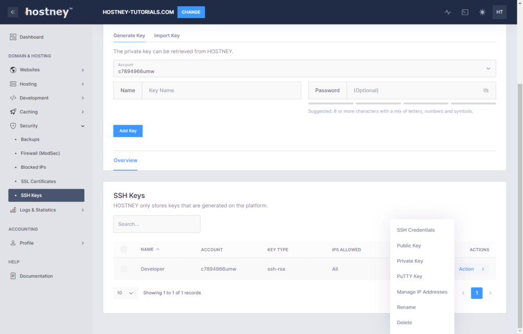523x334 pixels.
Task: Switch to the Import Key tab
Action: (x=167, y=36)
